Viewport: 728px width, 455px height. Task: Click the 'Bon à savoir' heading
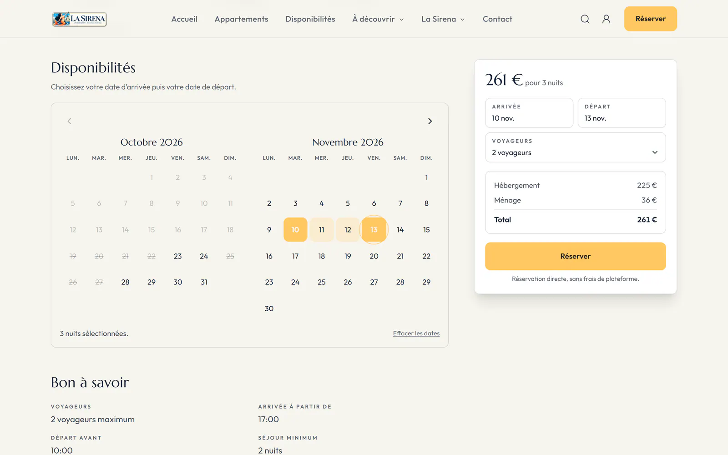click(90, 383)
